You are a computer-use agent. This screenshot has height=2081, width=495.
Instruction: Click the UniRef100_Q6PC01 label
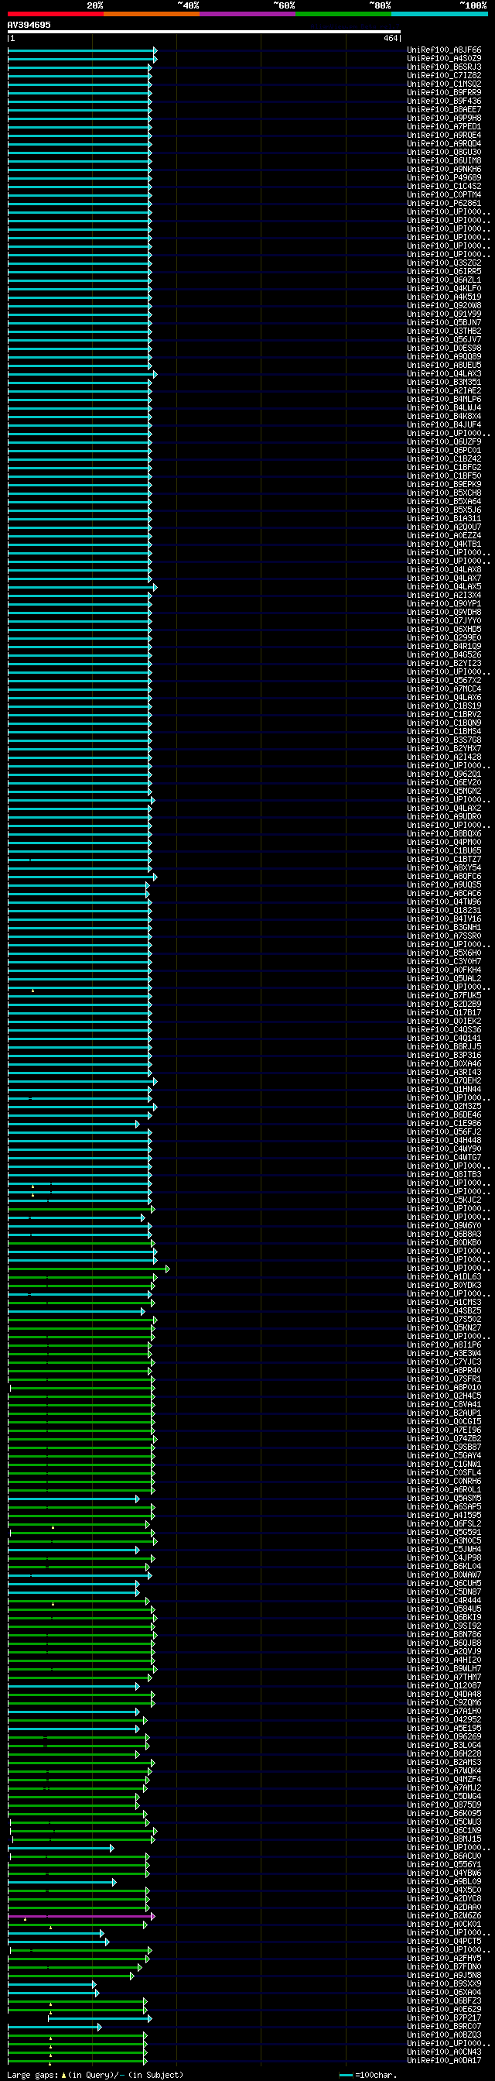444,450
